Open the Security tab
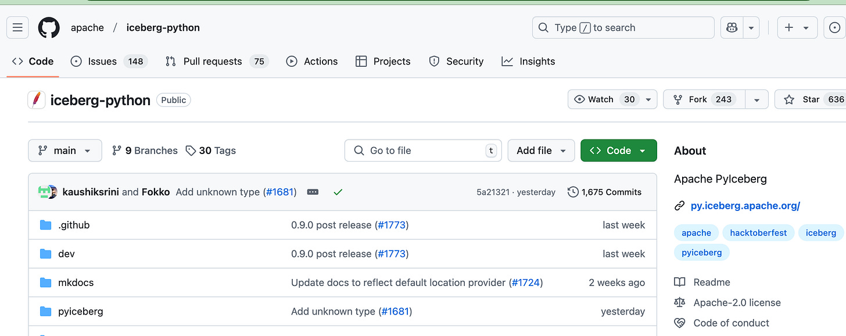 [456, 61]
